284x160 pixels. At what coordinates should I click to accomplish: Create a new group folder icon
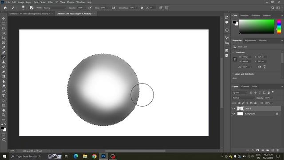click(x=268, y=150)
